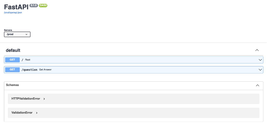Open the /prod/openapi.json link
The height and width of the screenshot is (125, 267).
(x=13, y=12)
